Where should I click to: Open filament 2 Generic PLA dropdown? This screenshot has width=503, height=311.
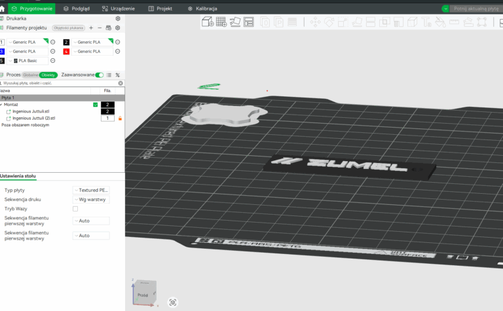tap(92, 42)
